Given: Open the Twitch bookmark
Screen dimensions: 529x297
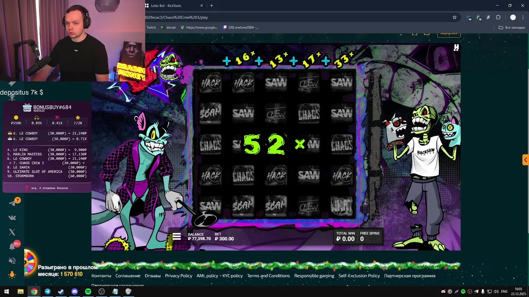Looking at the screenshot, I should pyautogui.click(x=151, y=27).
